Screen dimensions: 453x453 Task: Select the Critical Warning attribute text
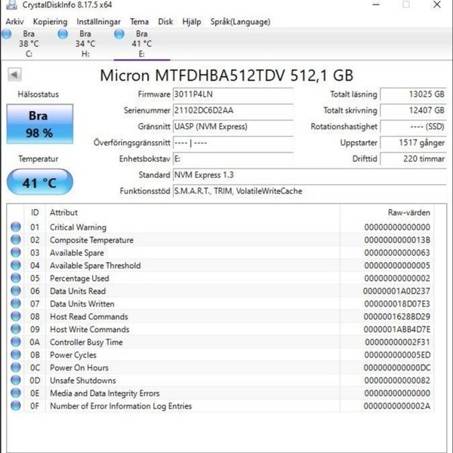coord(78,227)
